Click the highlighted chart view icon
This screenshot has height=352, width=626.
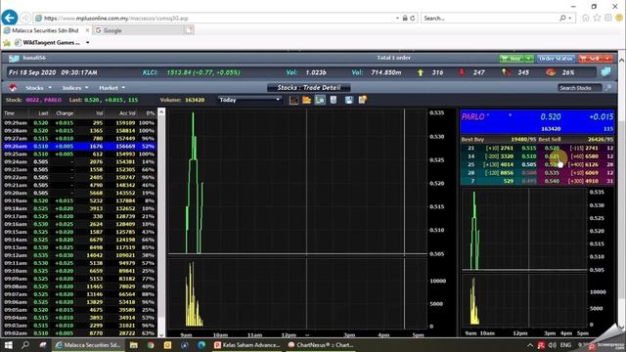coord(320,100)
